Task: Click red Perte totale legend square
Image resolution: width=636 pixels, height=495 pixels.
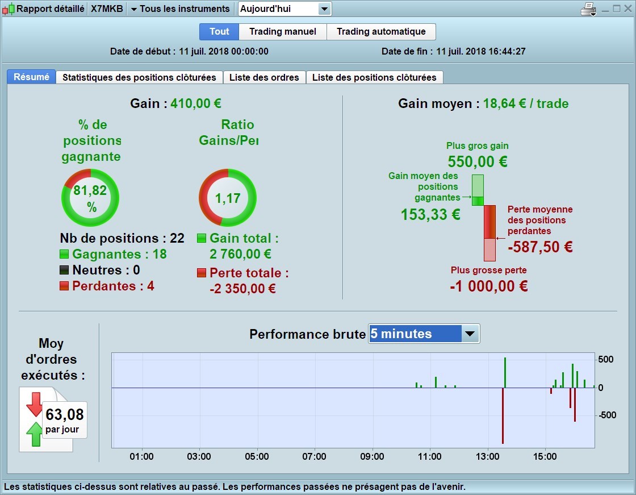Action: [202, 272]
